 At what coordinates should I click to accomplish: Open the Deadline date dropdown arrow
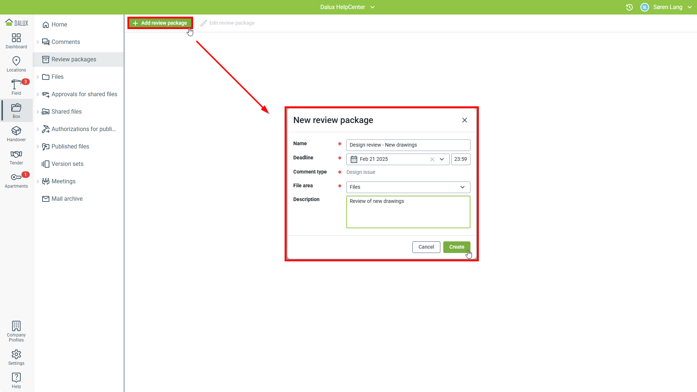442,159
